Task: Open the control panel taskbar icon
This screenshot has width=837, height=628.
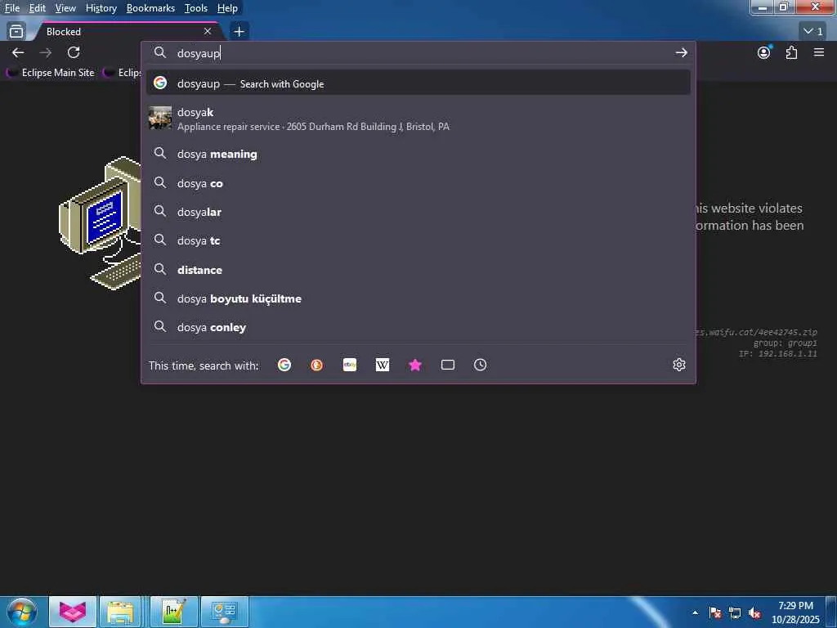Action: (x=225, y=612)
